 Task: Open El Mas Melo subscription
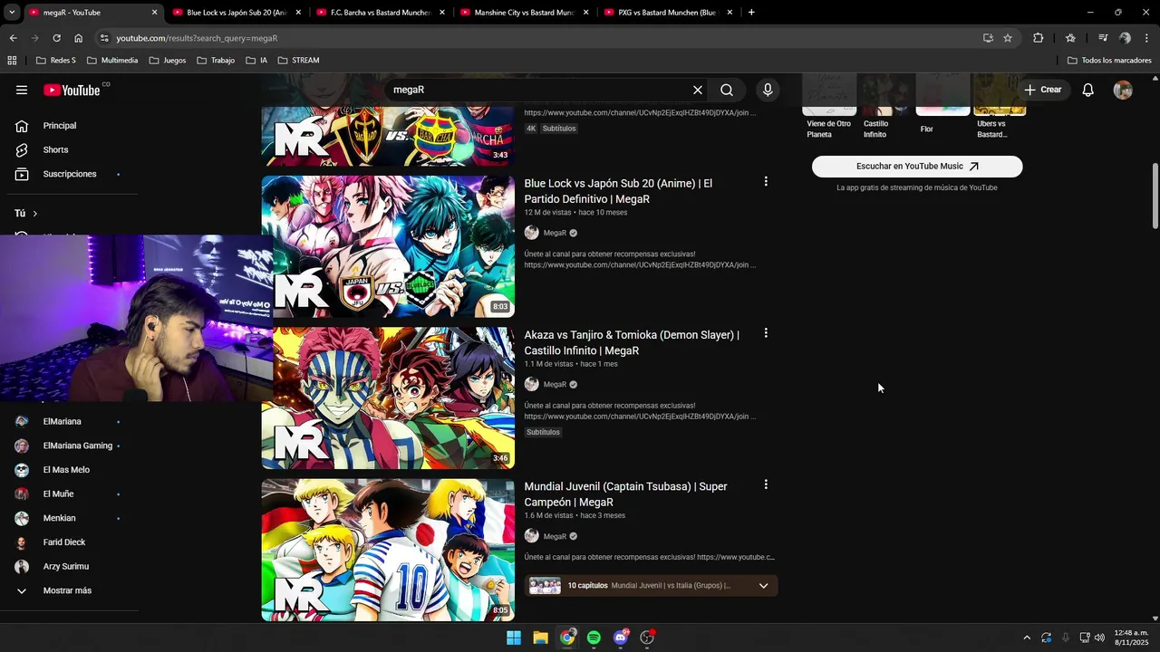point(68,470)
